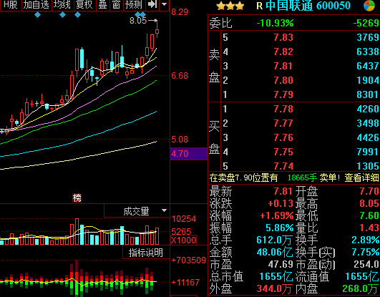Viewport: 380px width, 297px height.
Task: Toggle the 叠 overlay option
Action: (x=103, y=4)
